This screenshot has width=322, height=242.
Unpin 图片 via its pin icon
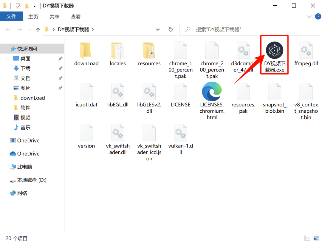click(60, 88)
